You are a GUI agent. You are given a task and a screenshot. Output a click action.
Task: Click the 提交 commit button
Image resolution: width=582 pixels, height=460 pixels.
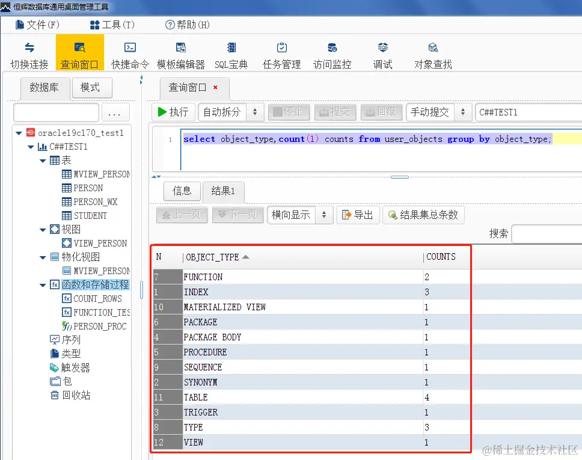tap(335, 112)
